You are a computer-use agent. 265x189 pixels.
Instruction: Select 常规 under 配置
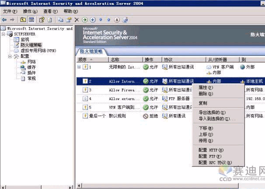point(31,79)
